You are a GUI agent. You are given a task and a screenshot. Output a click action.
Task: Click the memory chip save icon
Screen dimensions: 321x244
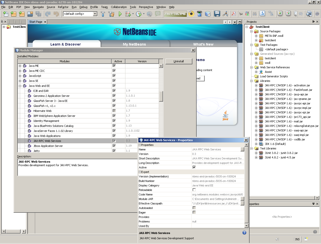pyautogui.click(x=199, y=14)
